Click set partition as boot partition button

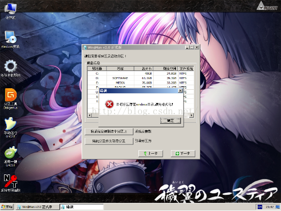point(109,141)
